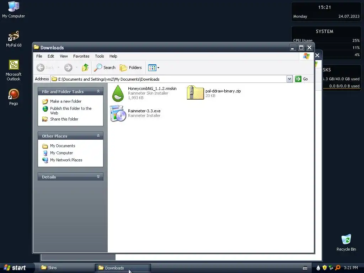Click the Back navigation arrow
The height and width of the screenshot is (273, 364).
(41, 68)
